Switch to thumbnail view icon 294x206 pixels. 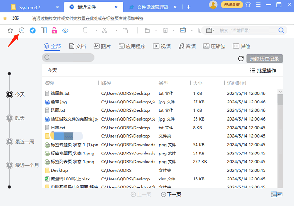280,194
